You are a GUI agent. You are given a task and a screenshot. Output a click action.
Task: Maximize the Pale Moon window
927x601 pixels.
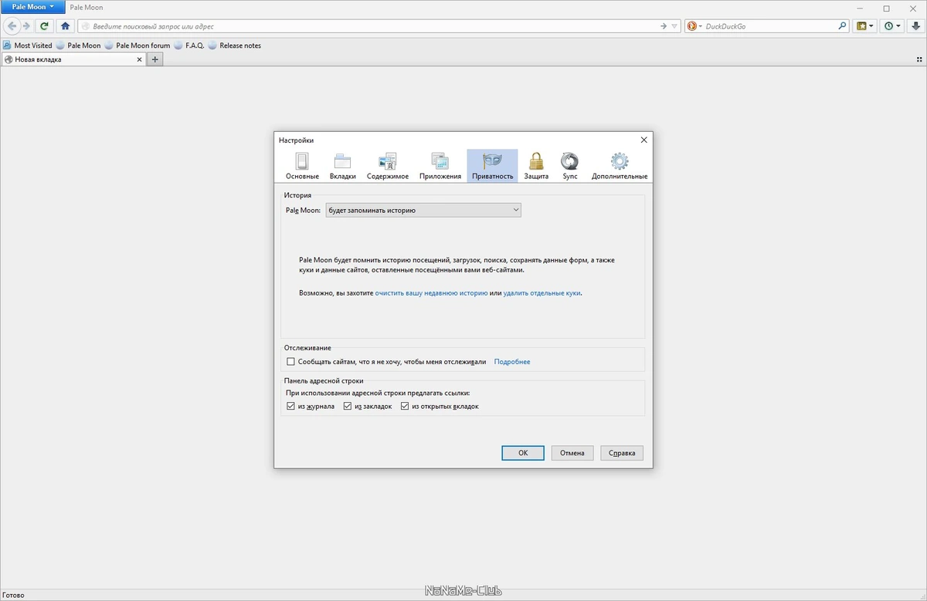(x=887, y=8)
